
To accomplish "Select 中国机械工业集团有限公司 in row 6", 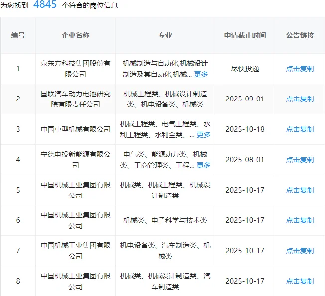I will click(x=75, y=220).
